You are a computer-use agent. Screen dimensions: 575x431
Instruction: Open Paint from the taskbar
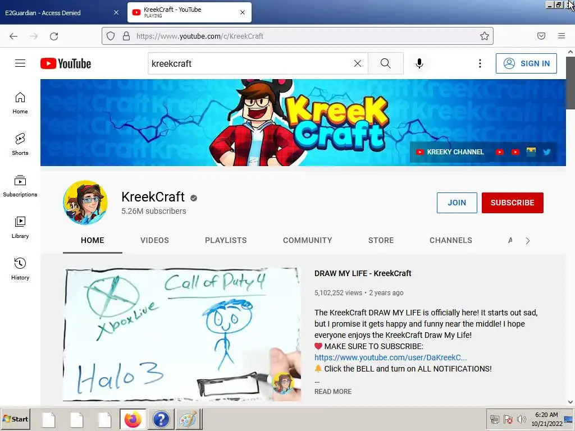point(188,419)
